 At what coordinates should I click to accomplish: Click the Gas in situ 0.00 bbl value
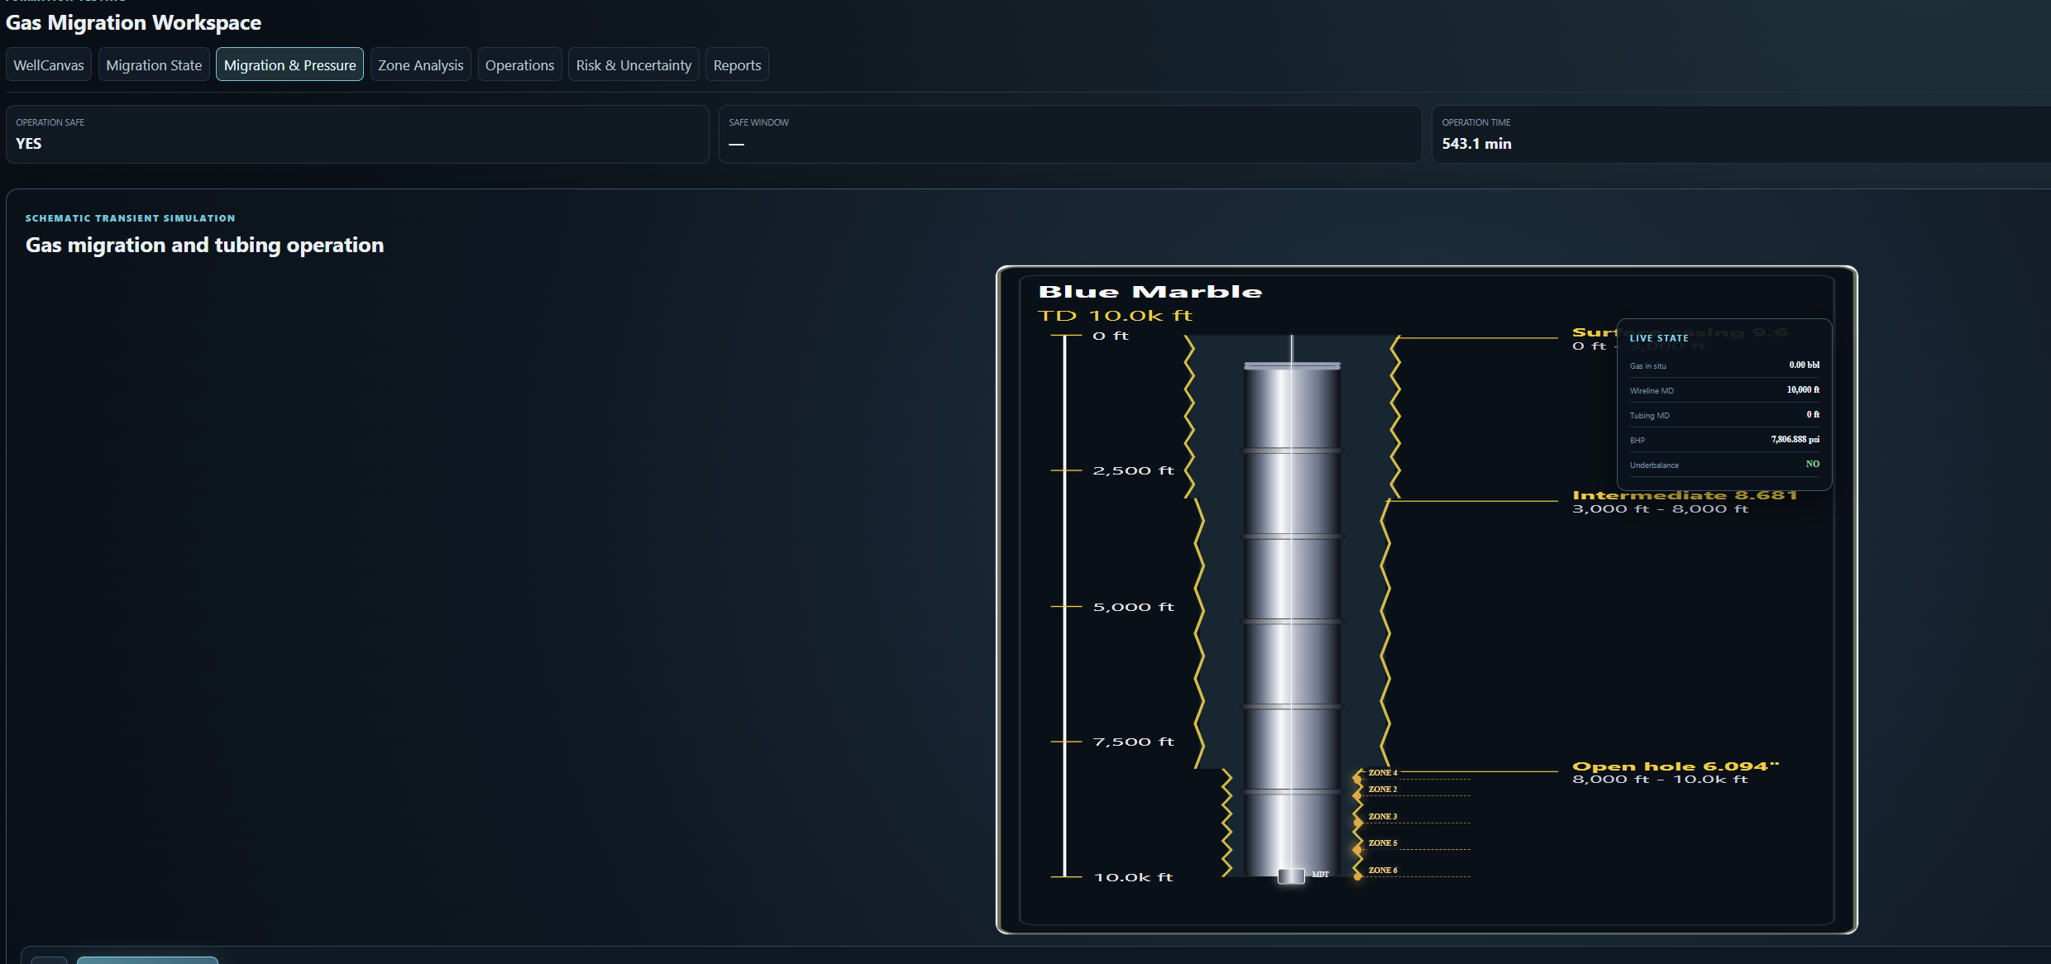1804,365
